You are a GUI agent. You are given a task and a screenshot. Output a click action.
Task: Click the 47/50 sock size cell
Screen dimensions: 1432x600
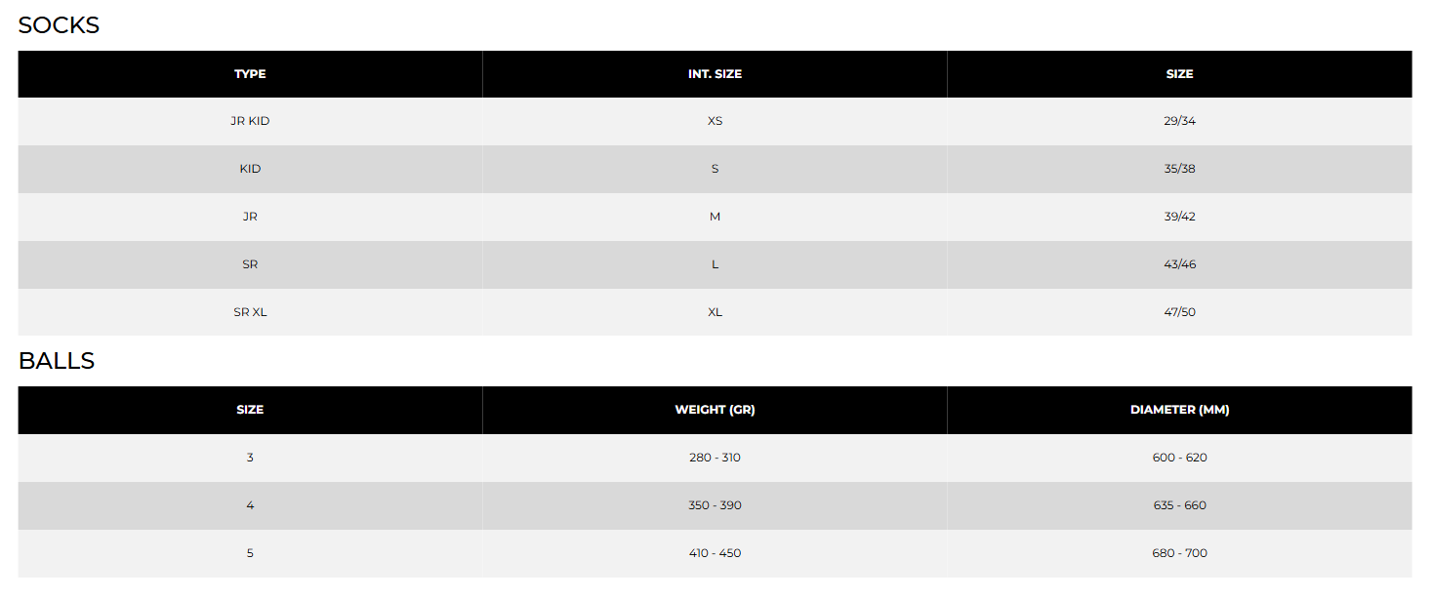tap(1179, 312)
